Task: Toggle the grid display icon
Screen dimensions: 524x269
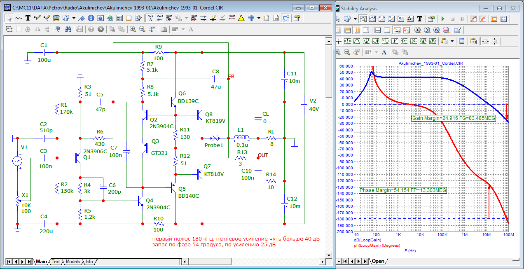Action: tap(250, 18)
